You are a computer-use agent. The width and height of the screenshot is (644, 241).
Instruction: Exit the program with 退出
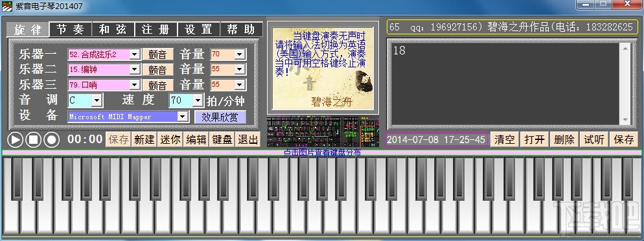pyautogui.click(x=247, y=139)
